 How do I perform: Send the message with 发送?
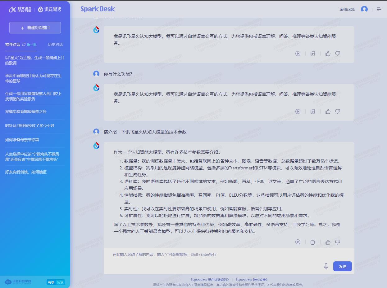tap(343, 266)
